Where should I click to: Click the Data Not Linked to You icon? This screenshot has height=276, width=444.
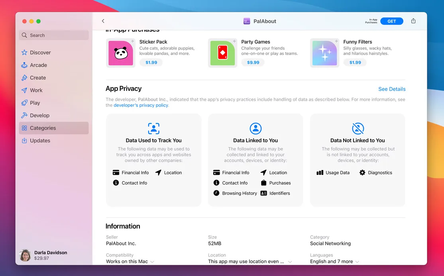[x=358, y=128]
